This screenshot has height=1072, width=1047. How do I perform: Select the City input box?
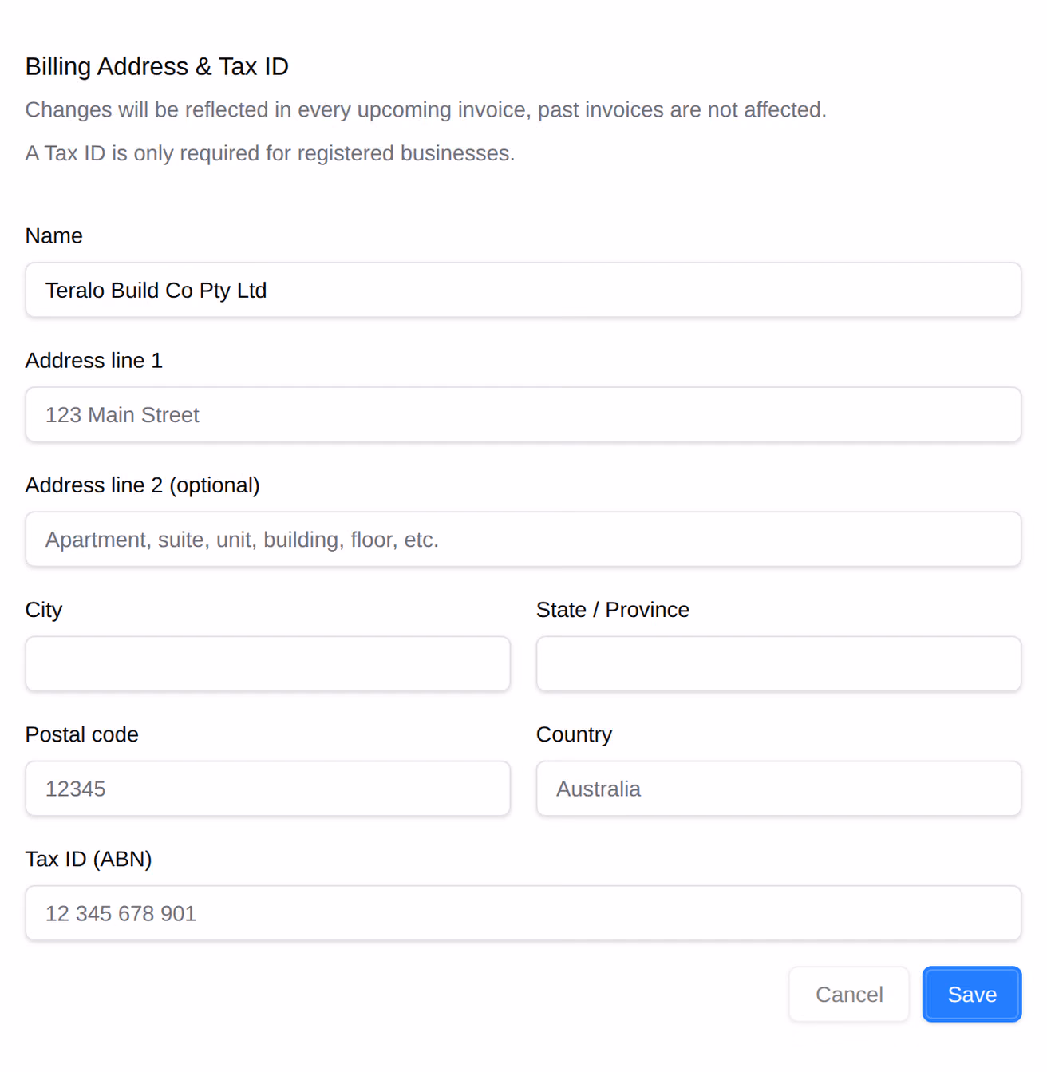(268, 663)
